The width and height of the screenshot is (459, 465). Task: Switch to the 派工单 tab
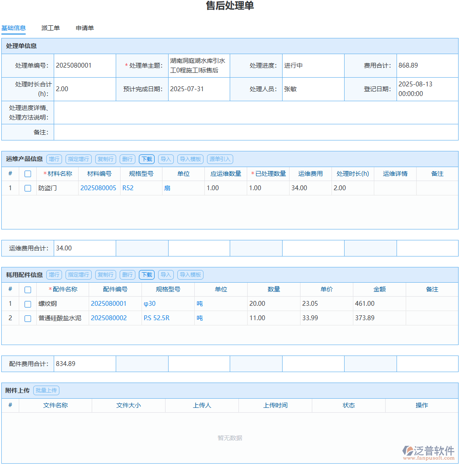pos(51,27)
